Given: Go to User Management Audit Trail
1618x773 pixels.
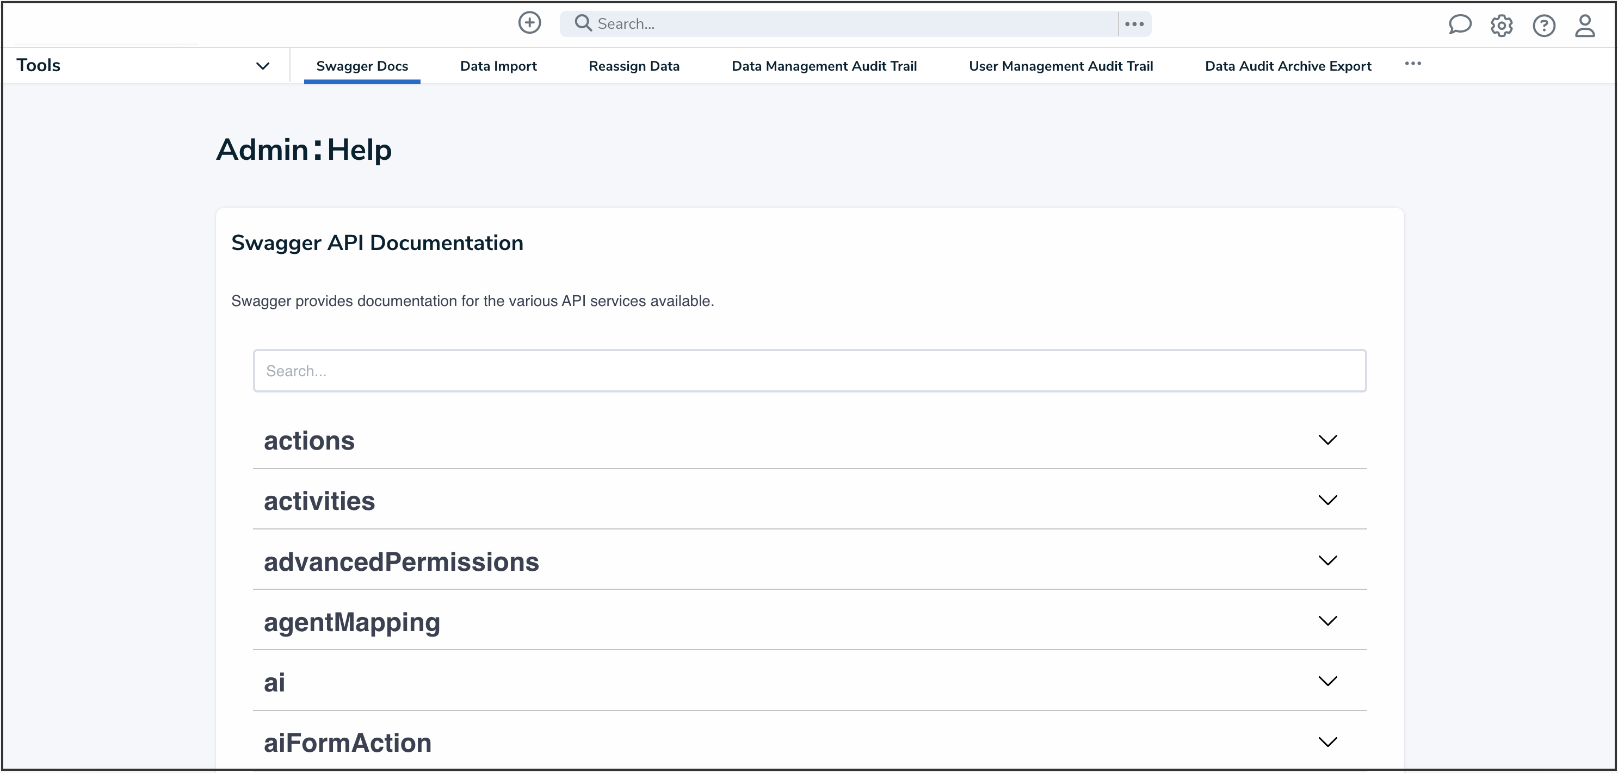Looking at the screenshot, I should pos(1060,66).
